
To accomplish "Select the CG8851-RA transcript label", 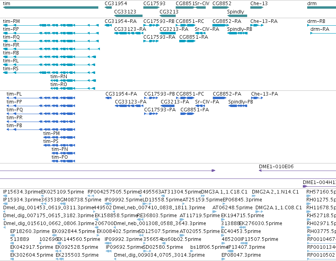I will coord(194,37).
